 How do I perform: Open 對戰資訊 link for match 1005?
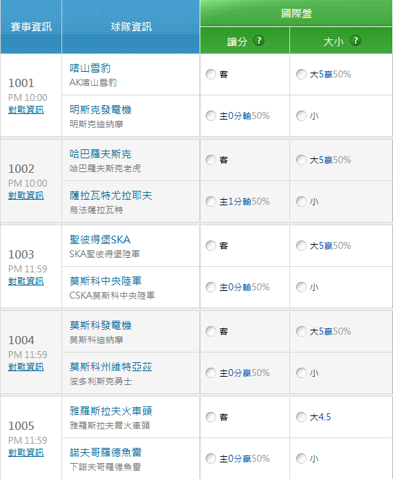[x=26, y=453]
